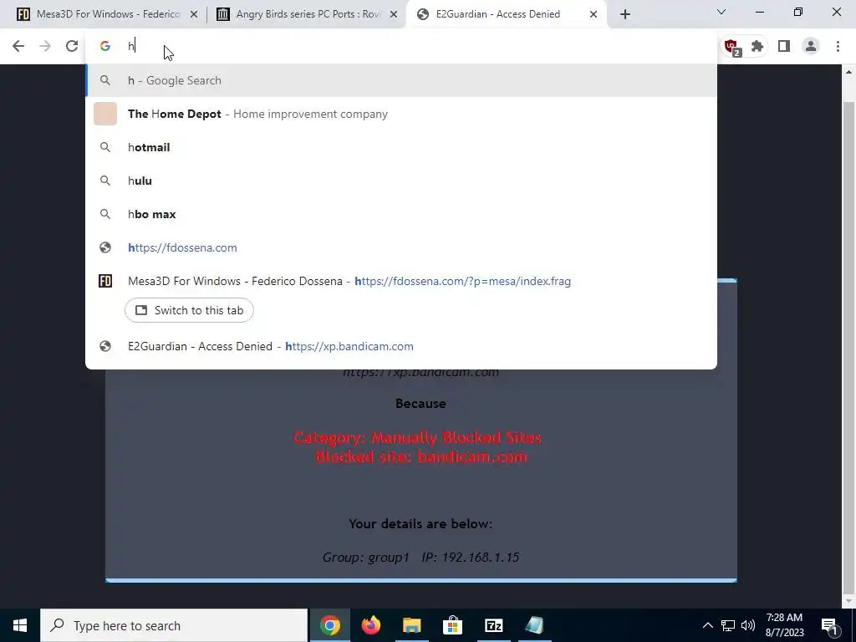Pick the hotmail search suggestion
856x642 pixels.
coord(401,147)
